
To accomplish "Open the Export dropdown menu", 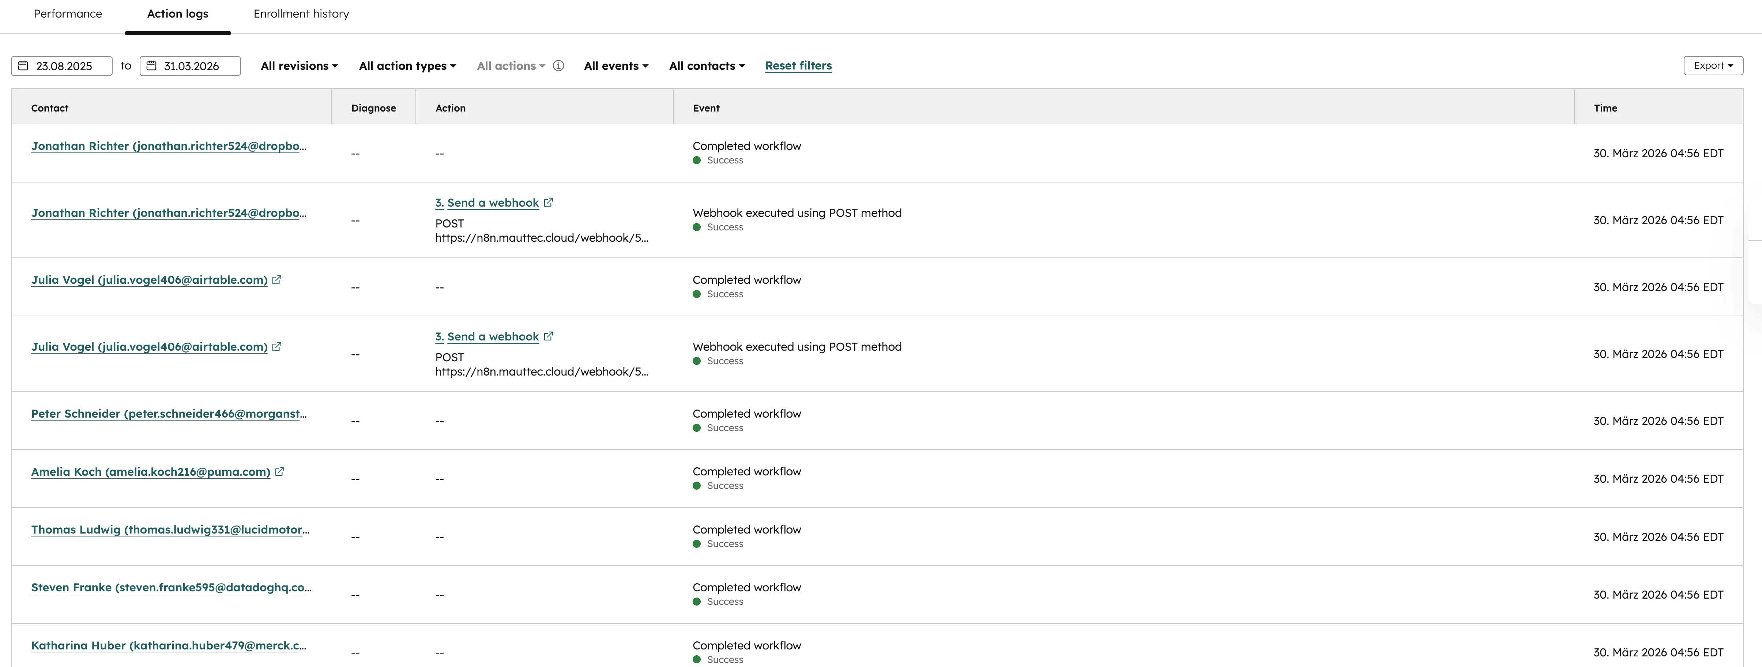I will 1713,65.
